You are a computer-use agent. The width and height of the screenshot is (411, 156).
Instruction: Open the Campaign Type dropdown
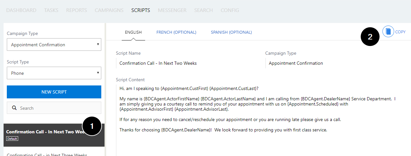pyautogui.click(x=54, y=45)
